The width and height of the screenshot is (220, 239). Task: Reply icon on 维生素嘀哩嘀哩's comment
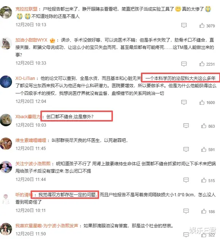click(x=186, y=149)
